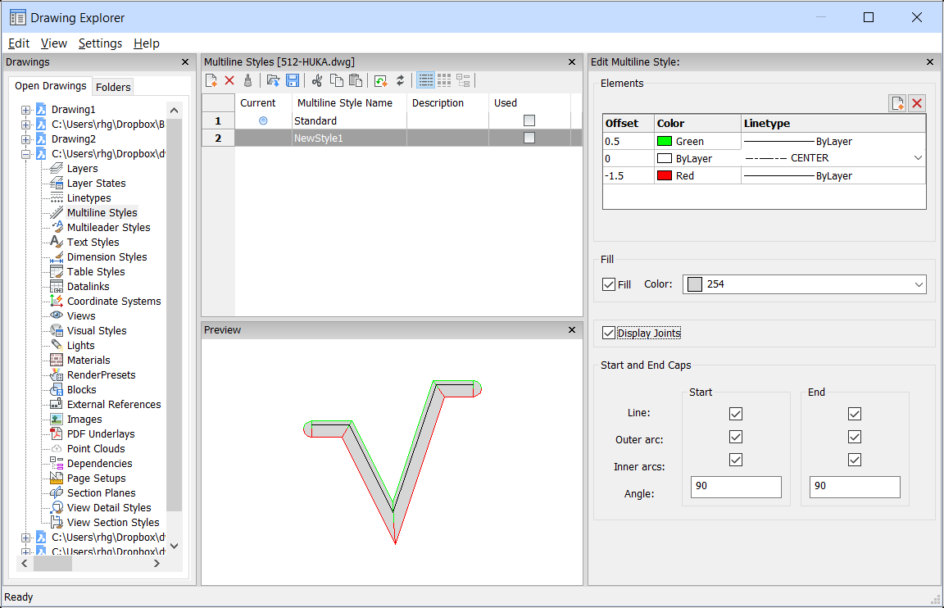Switch to Icon view in styles toolbar
944x608 pixels.
pyautogui.click(x=444, y=80)
